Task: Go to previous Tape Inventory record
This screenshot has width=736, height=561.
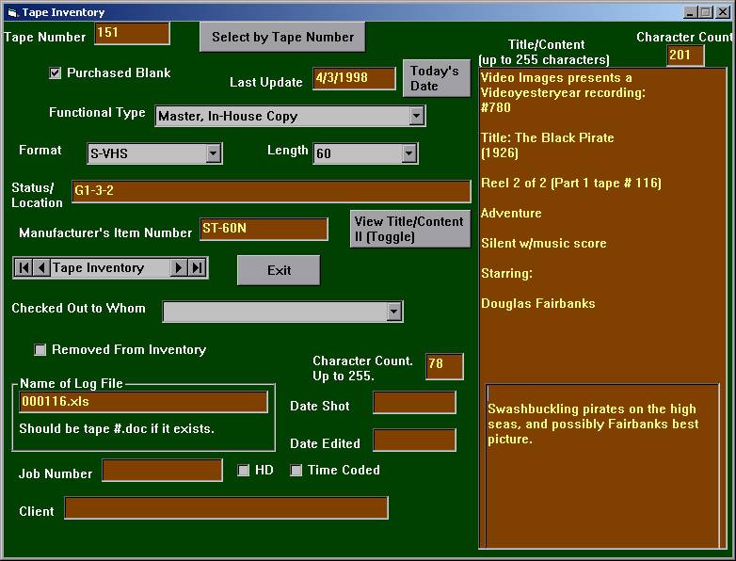Action: [x=41, y=268]
